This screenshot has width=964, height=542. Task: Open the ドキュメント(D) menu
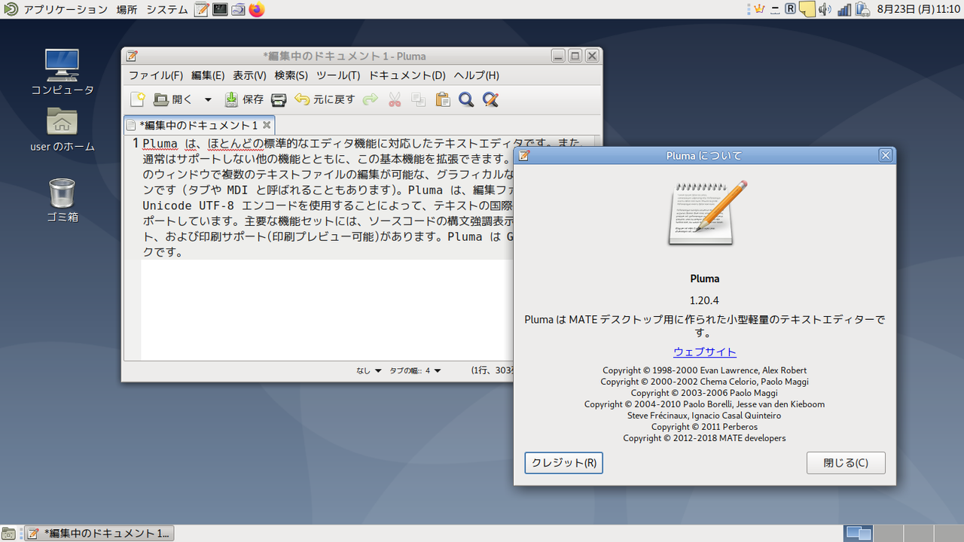pyautogui.click(x=407, y=75)
